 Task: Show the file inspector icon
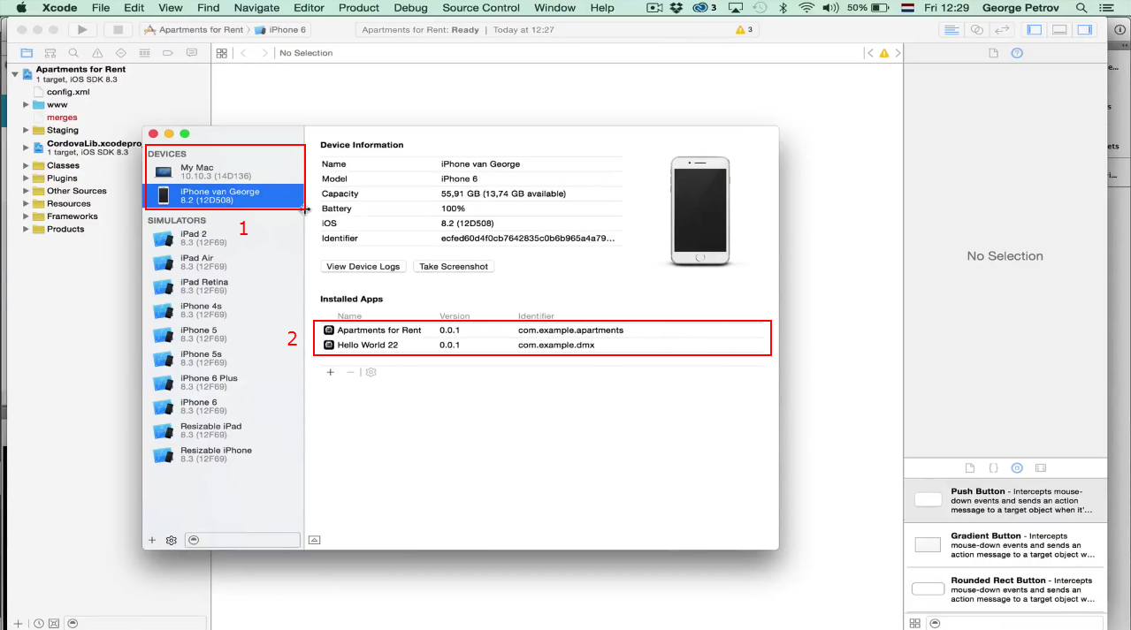coord(994,53)
